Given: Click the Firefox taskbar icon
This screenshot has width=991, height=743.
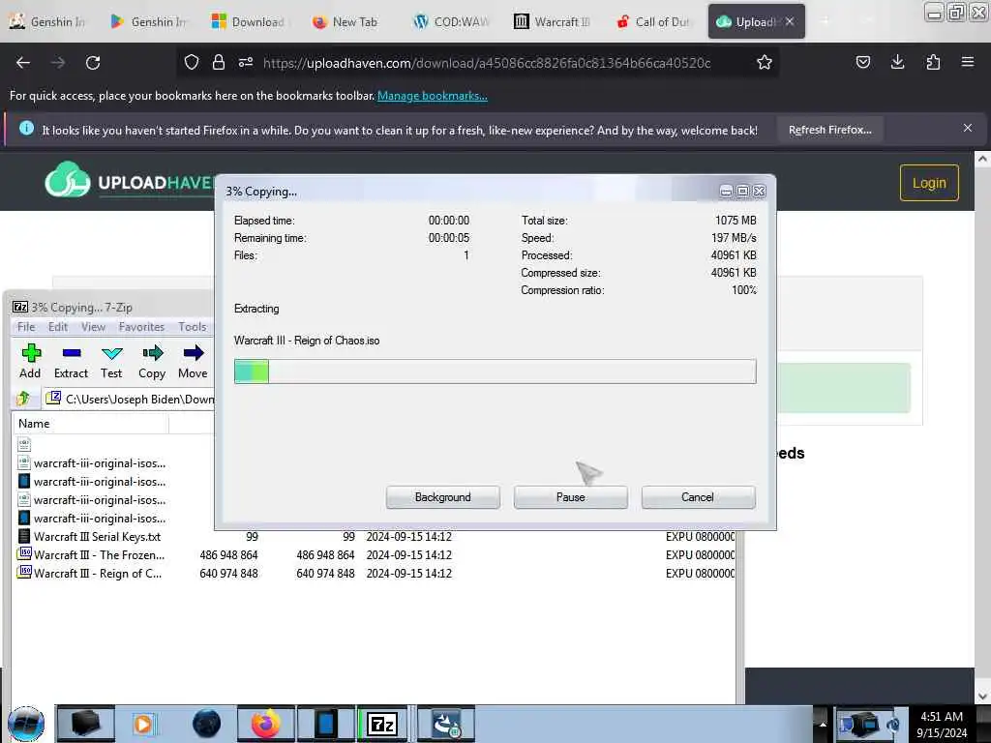Looking at the screenshot, I should pyautogui.click(x=266, y=724).
